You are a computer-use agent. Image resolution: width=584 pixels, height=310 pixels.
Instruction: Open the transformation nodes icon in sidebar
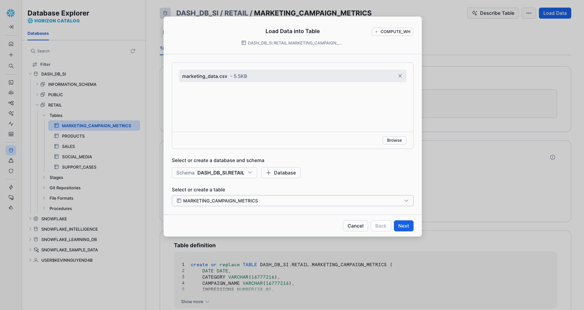point(11,103)
